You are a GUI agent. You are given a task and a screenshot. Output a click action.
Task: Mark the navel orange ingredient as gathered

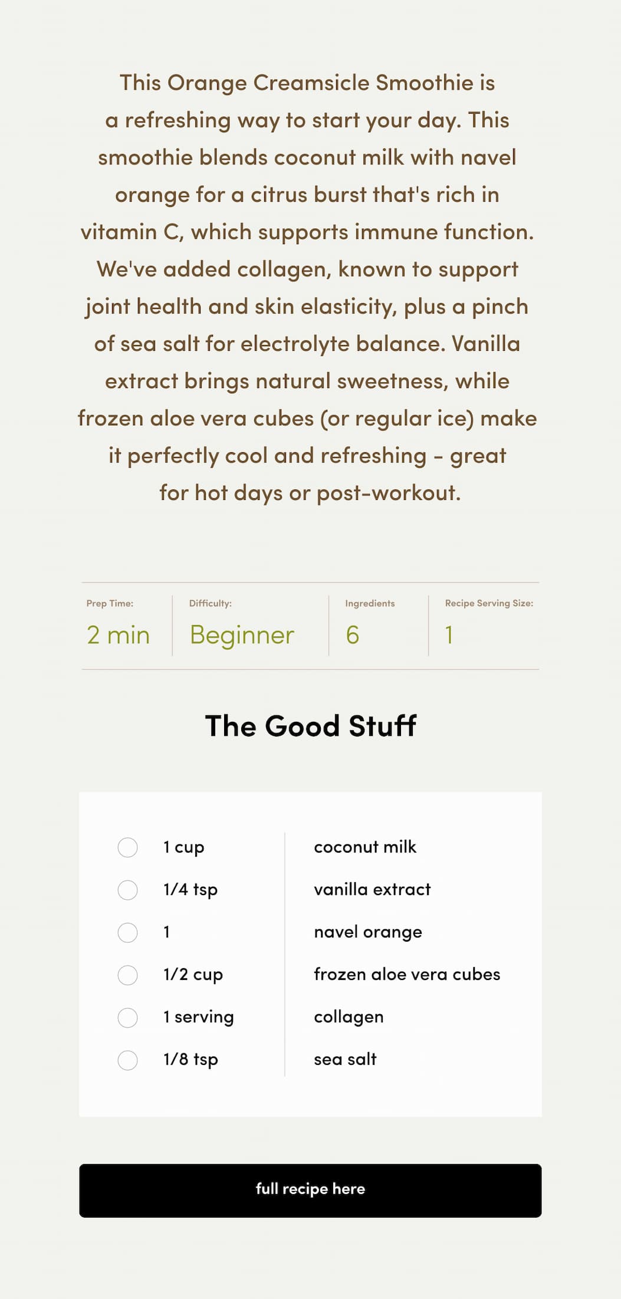click(x=127, y=932)
